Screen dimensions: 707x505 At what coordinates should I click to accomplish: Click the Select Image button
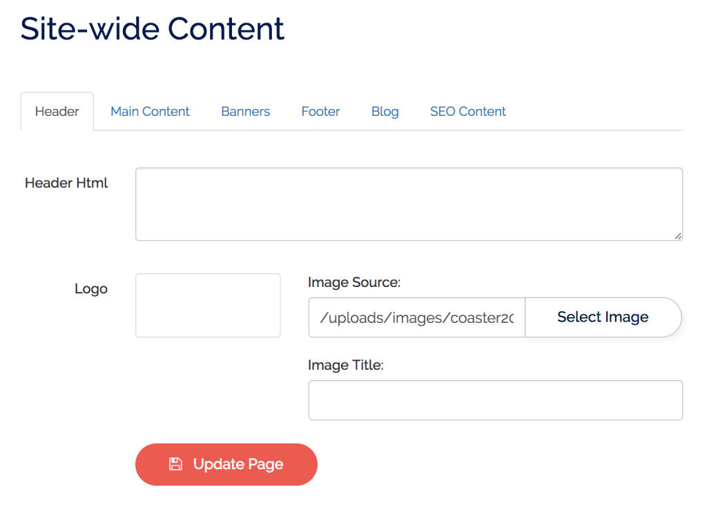point(602,317)
